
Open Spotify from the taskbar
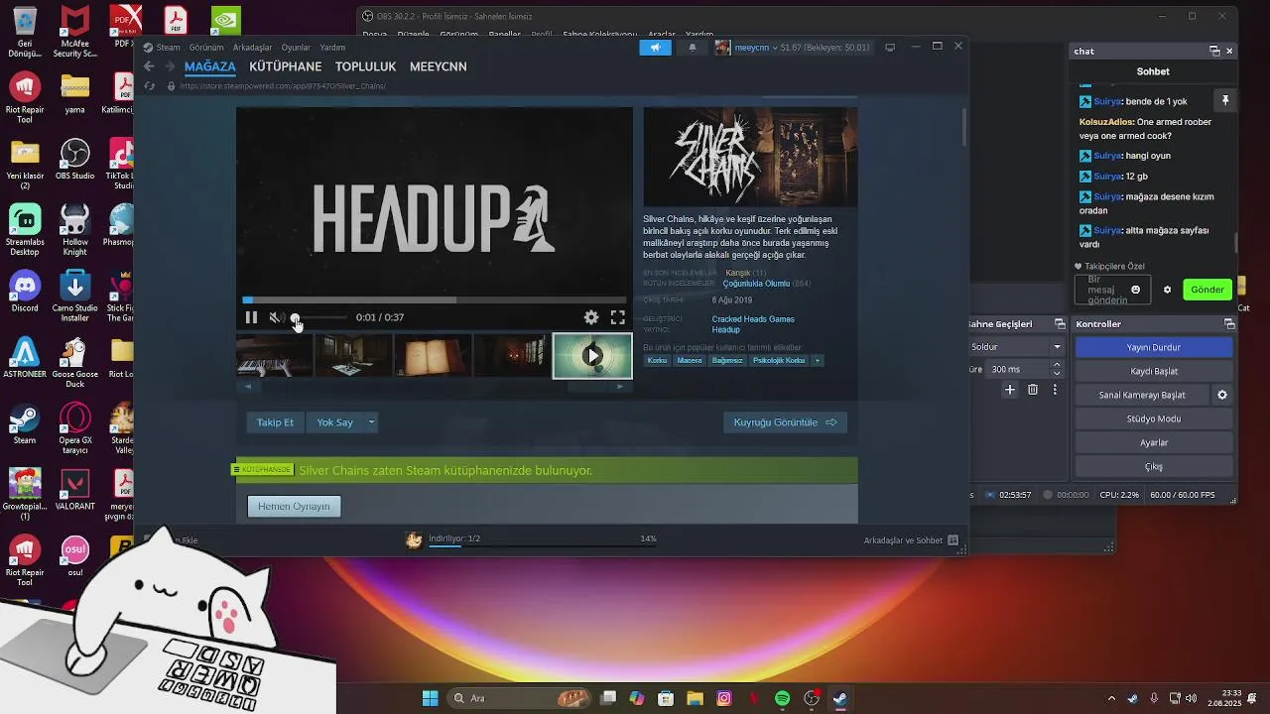pos(782,698)
